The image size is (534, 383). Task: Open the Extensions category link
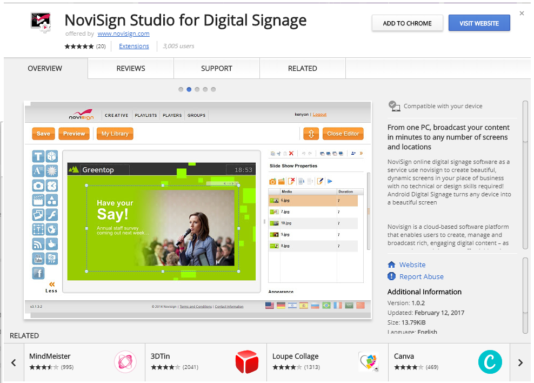pos(134,46)
